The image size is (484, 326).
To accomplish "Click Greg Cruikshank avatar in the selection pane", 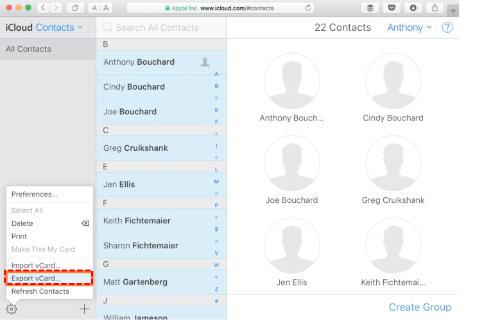I will coord(393,163).
